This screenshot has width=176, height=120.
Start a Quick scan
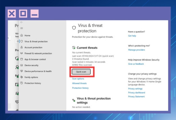pos(81,72)
